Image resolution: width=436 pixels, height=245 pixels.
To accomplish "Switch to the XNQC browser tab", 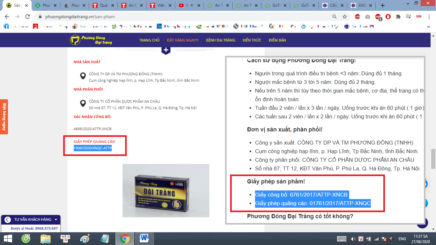I will [x=361, y=5].
